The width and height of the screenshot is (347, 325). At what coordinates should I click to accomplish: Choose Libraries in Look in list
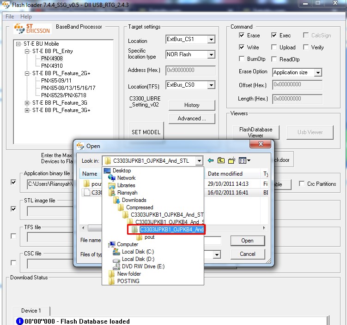[126, 185]
